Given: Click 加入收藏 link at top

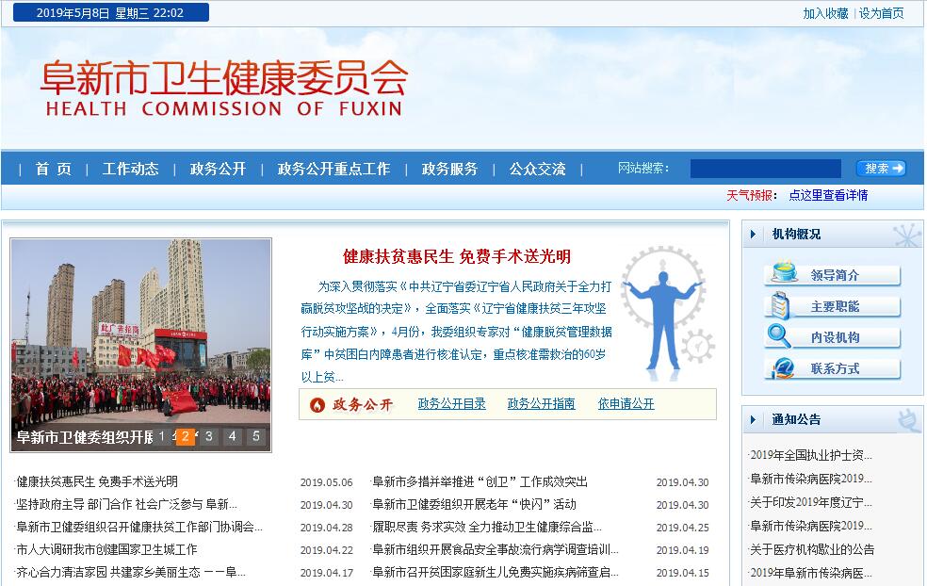Looking at the screenshot, I should (825, 13).
